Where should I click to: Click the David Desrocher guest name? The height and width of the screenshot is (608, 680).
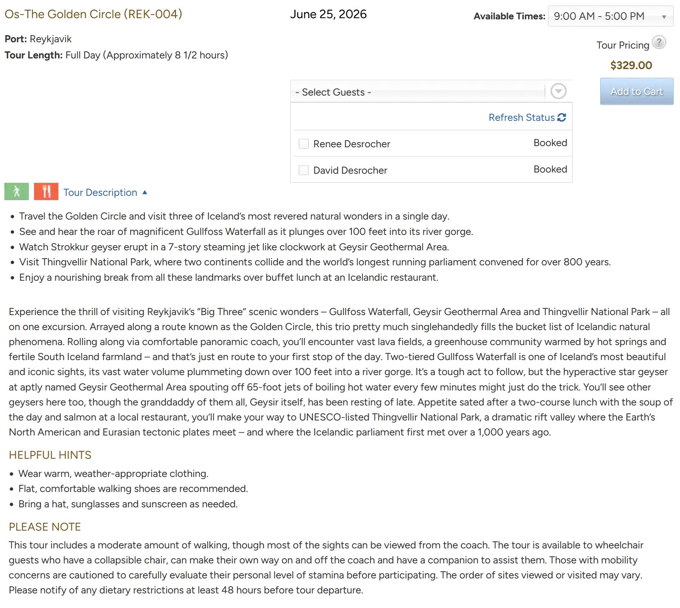click(350, 170)
